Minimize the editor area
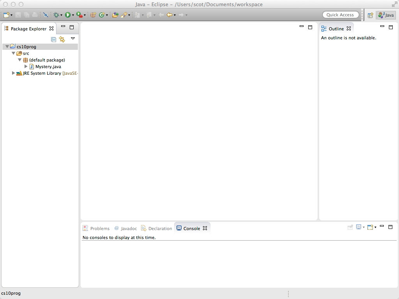The height and width of the screenshot is (299, 399). point(302,26)
